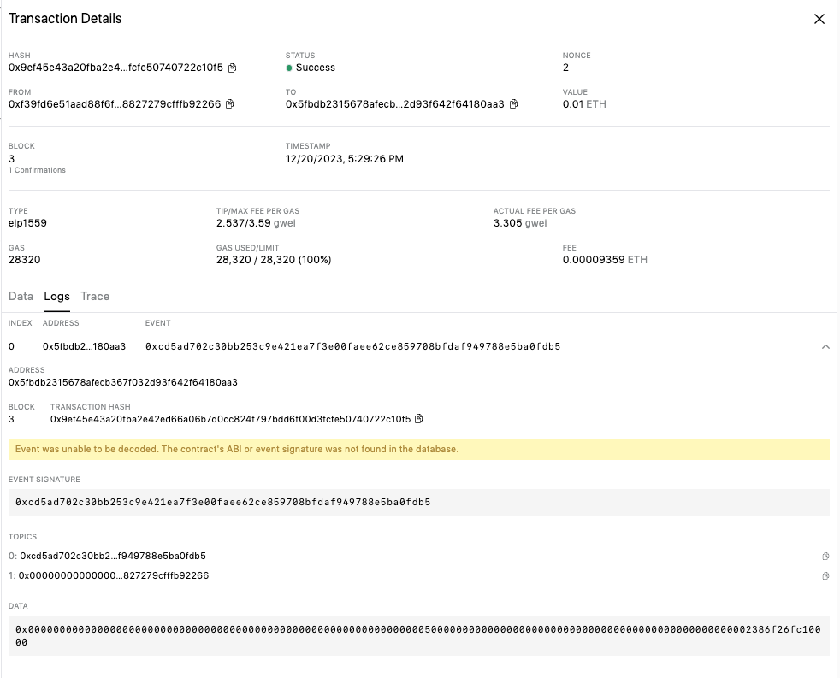Screen dimensions: 840x678
Task: Select the Logs tab
Action: pyautogui.click(x=56, y=296)
